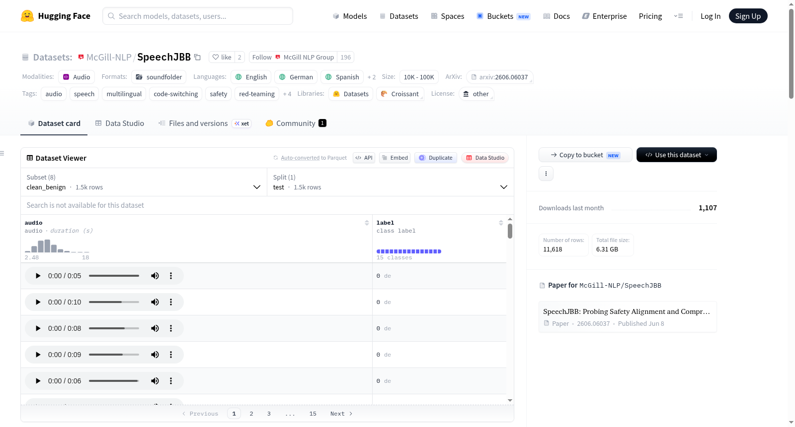795x427 pixels.
Task: Play the 0:06 audio clip
Action: [38, 381]
